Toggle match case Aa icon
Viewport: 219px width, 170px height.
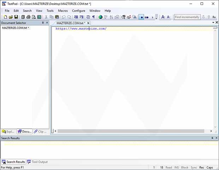click(x=214, y=17)
